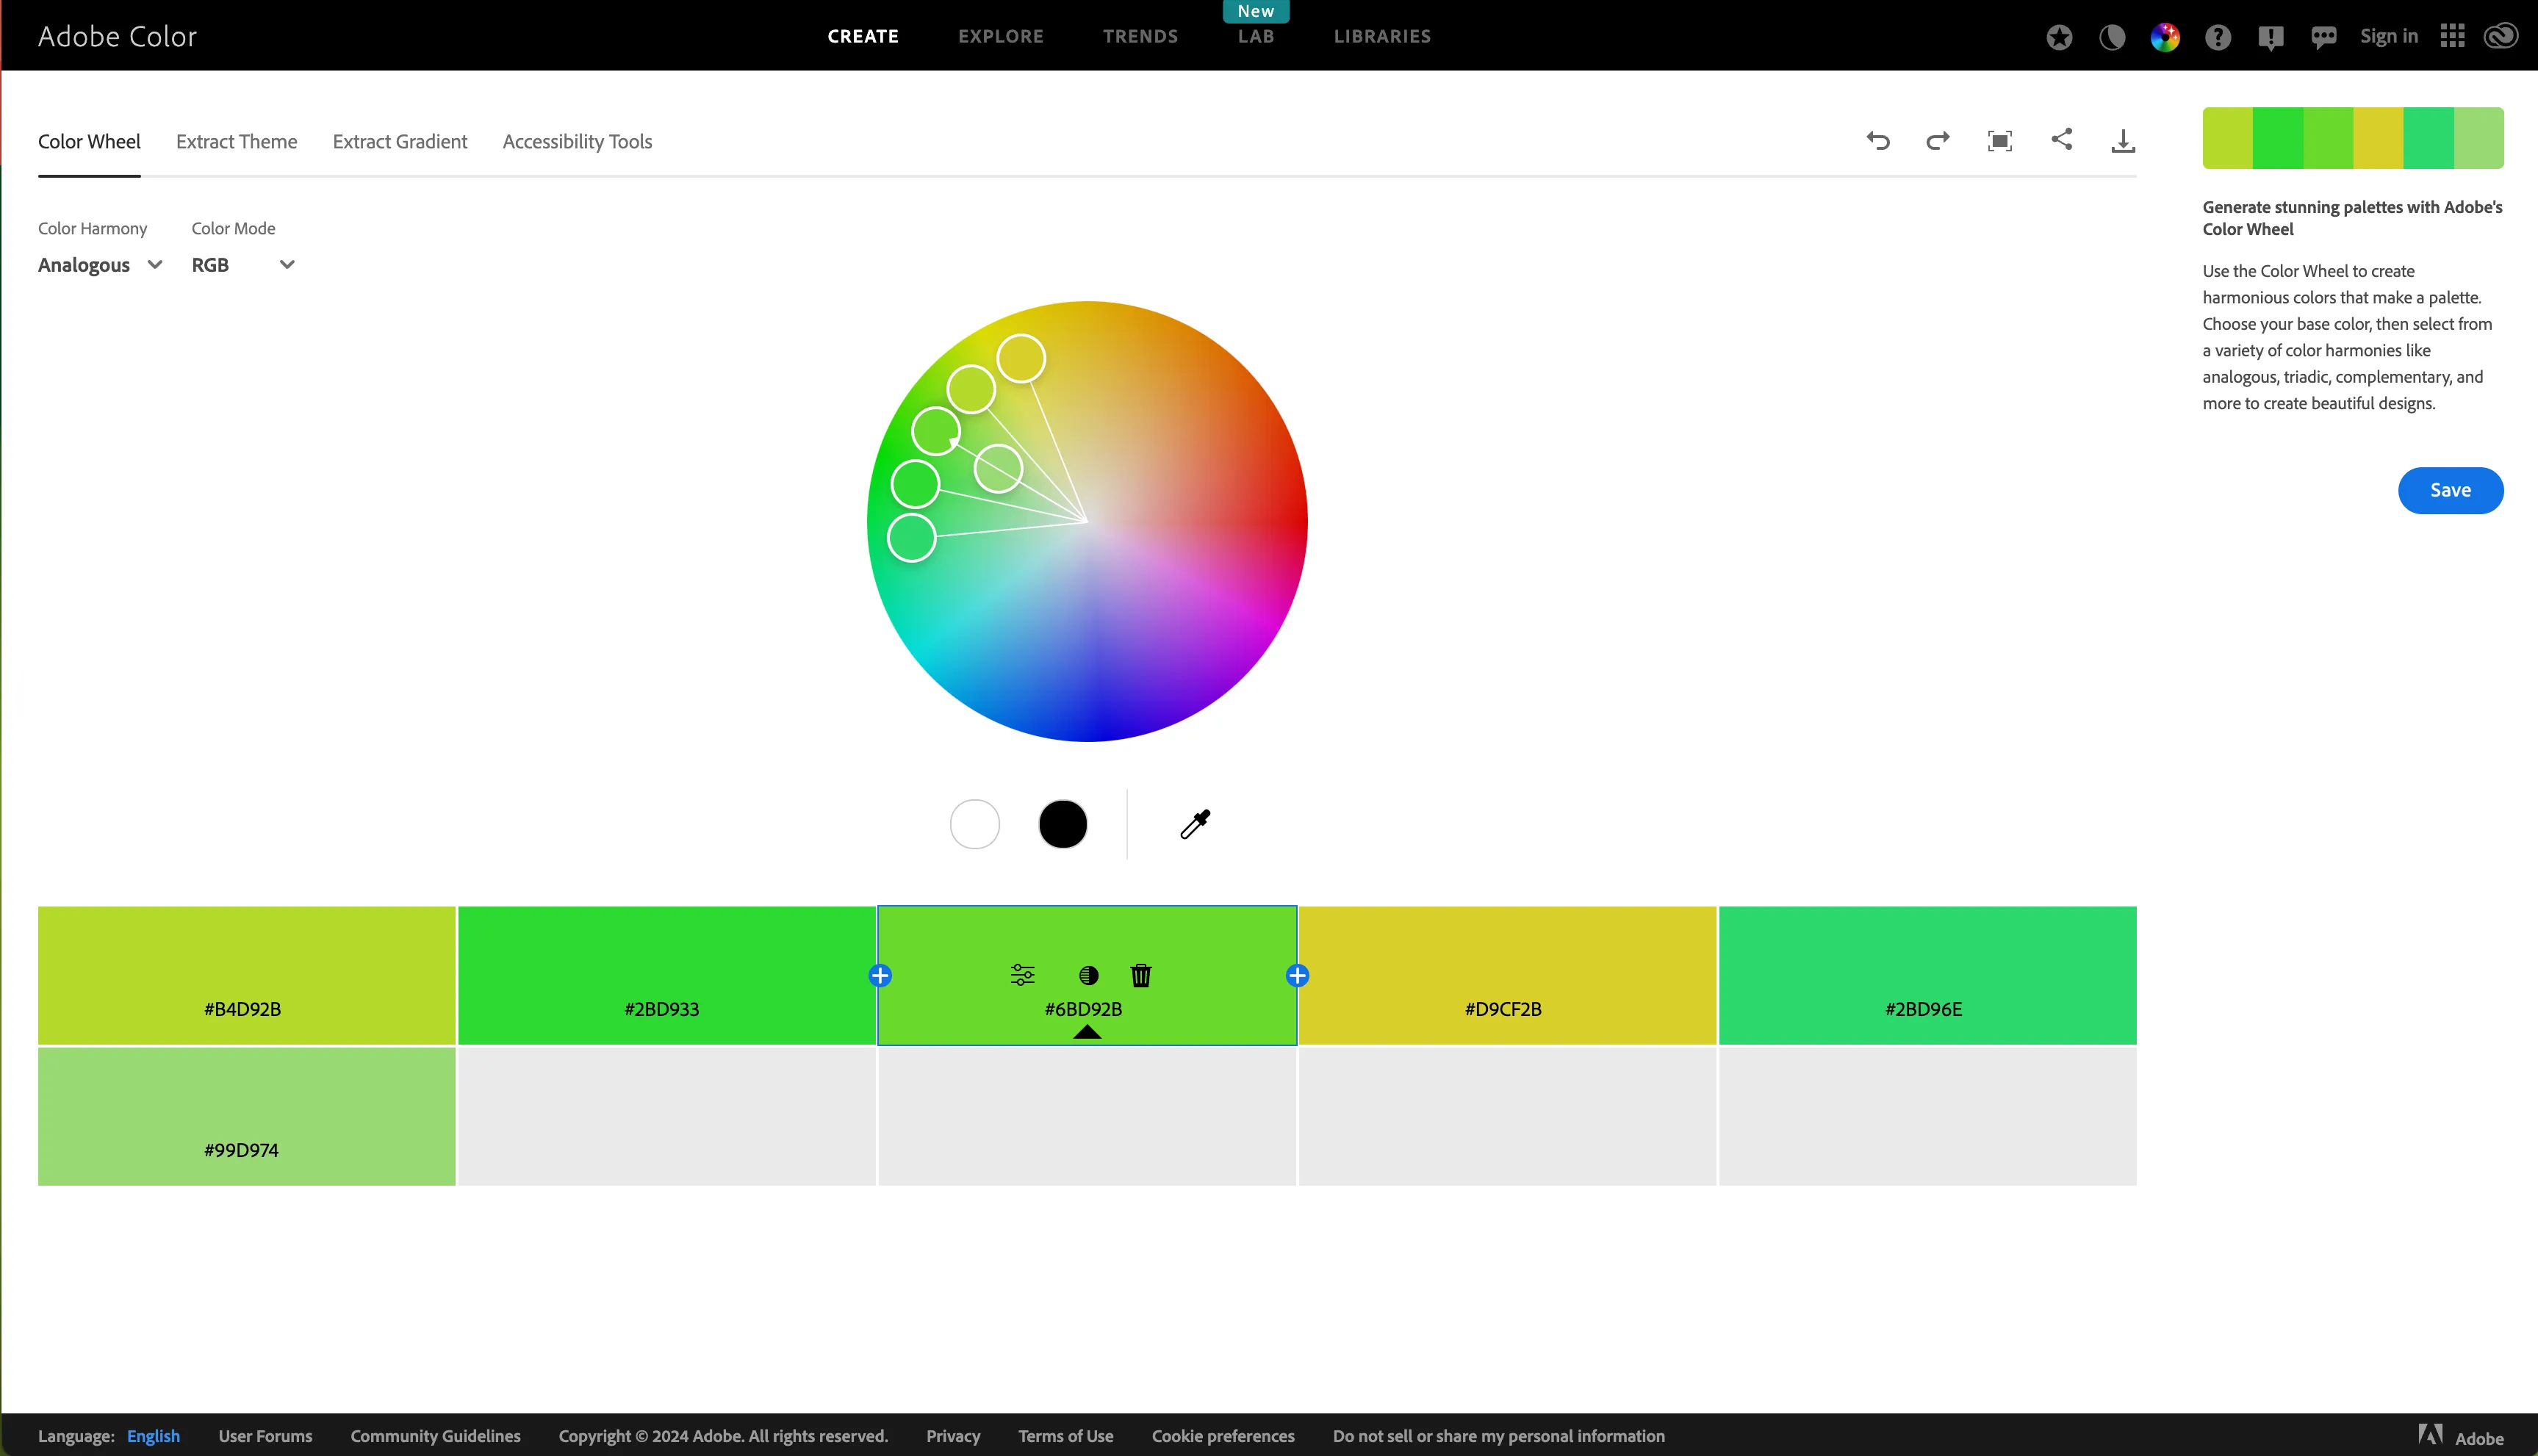Click the redo arrow icon

pos(1938,141)
